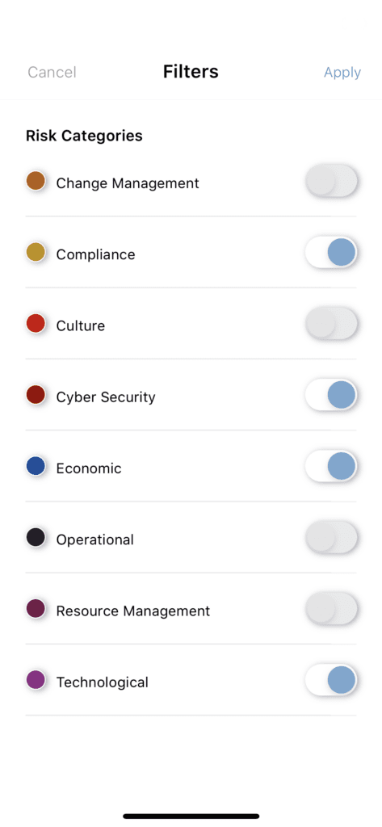Click the black Operational category dot
This screenshot has height=827, width=382.
coord(36,537)
